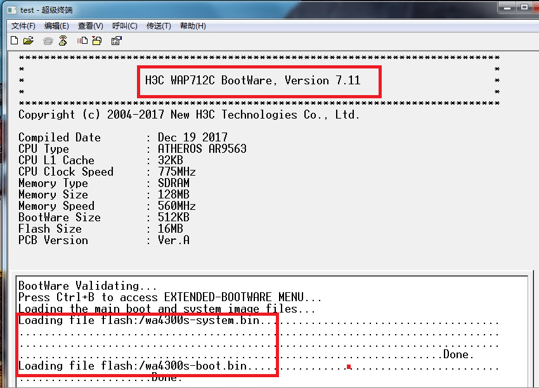Click the 'Memory Type' label
The height and width of the screenshot is (388, 539).
[53, 183]
